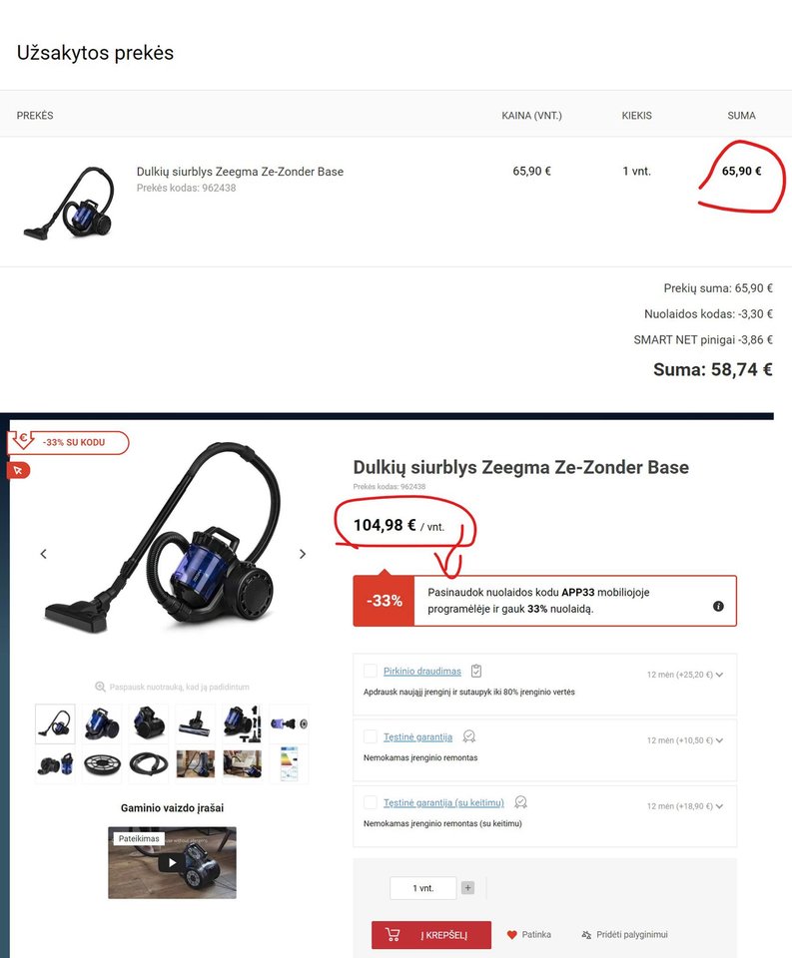The height and width of the screenshot is (958, 792).
Task: Play the Pateikimas product video
Action: point(172,862)
